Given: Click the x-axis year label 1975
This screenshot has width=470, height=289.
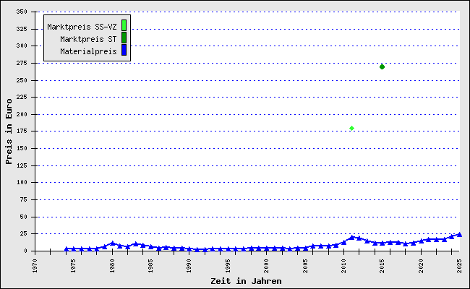Looking at the screenshot, I should click(x=74, y=266).
